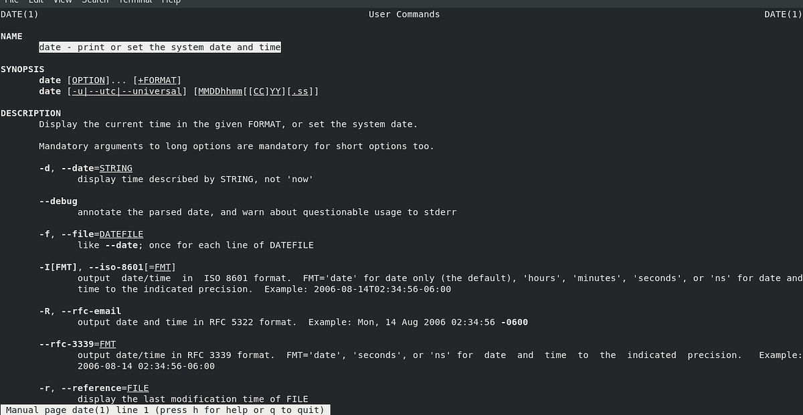Click the MMDDhhmm underlined link
Image resolution: width=803 pixels, height=415 pixels.
pos(219,91)
